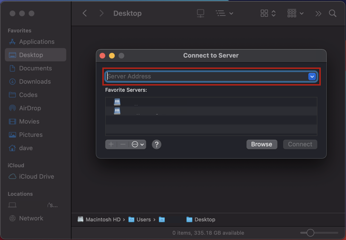This screenshot has height=240, width=346.
Task: Open Finder search magnifier
Action: [333, 13]
